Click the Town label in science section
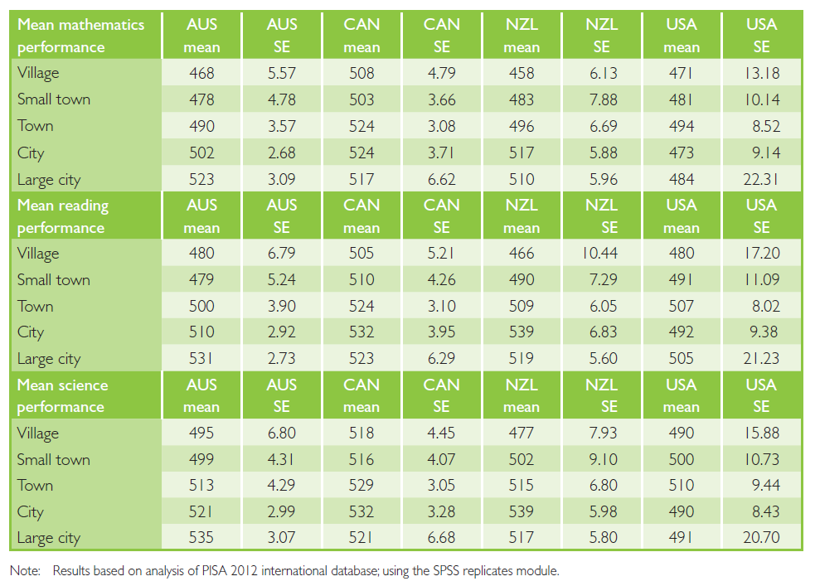The width and height of the screenshot is (815, 586). click(x=35, y=486)
